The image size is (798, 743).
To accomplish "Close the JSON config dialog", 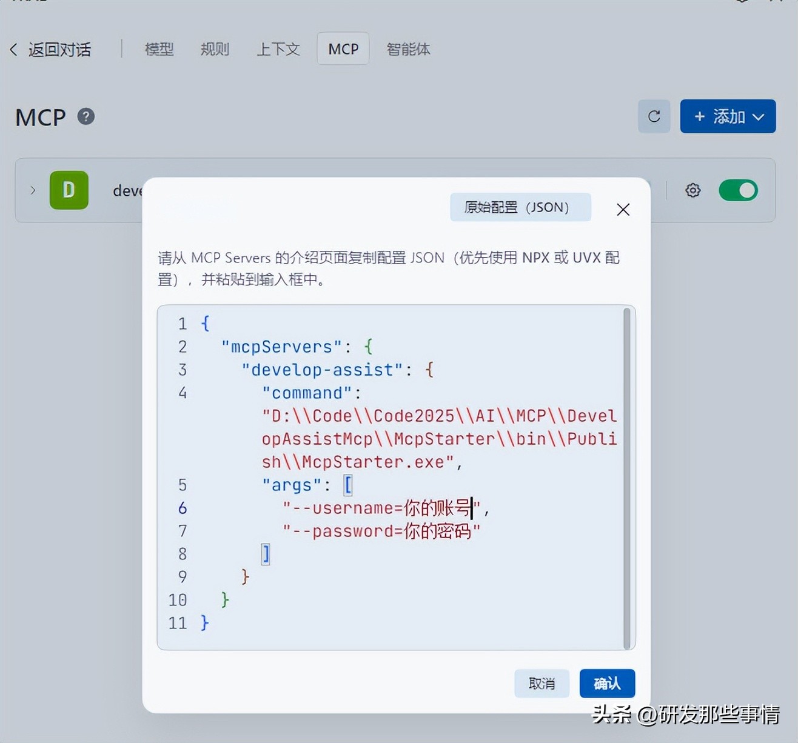I will click(x=623, y=210).
